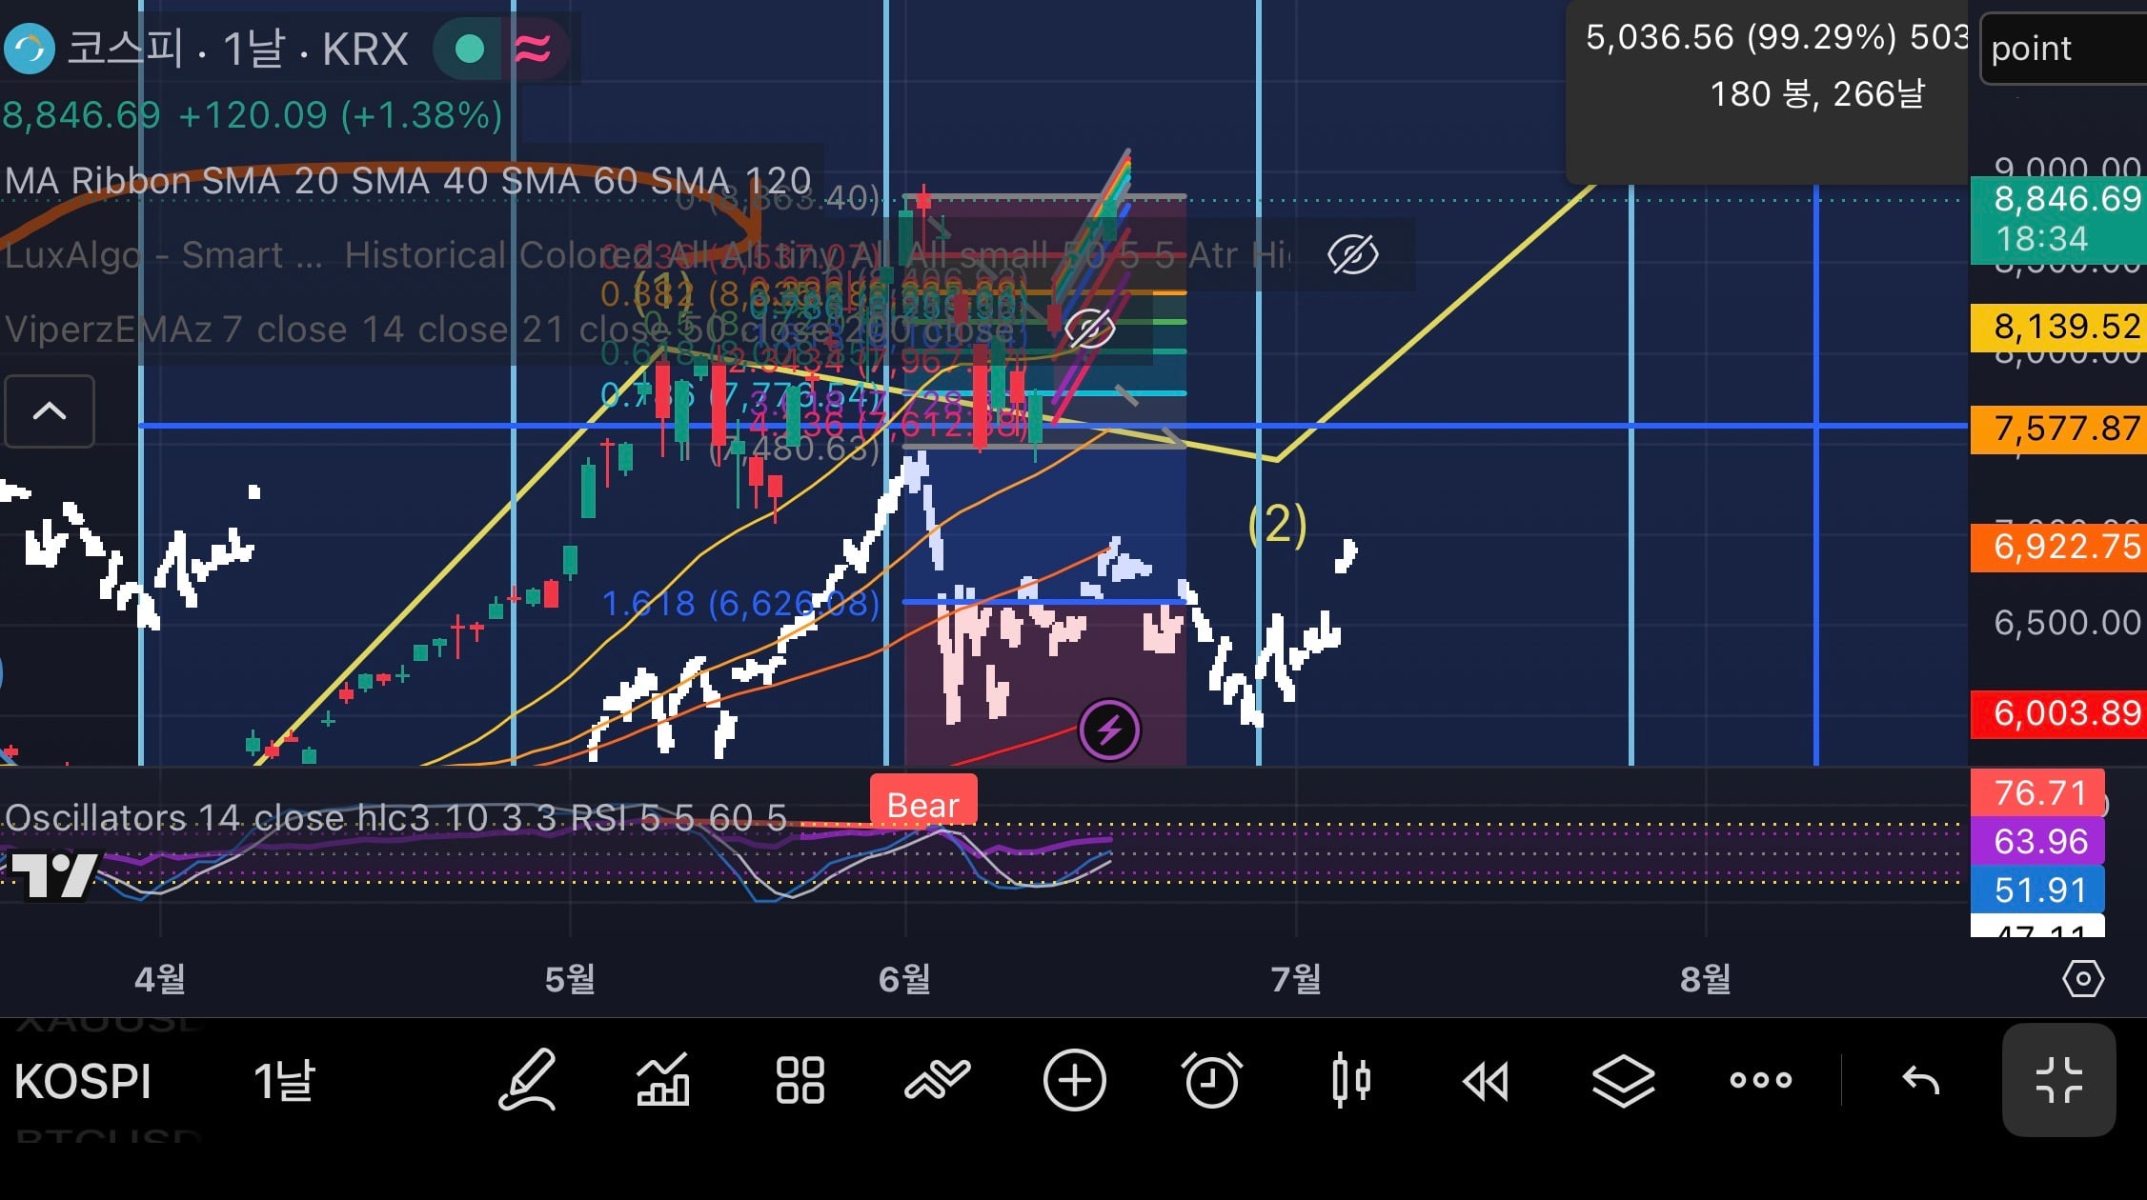Tap the green market-status dot
This screenshot has width=2147, height=1200.
[469, 49]
